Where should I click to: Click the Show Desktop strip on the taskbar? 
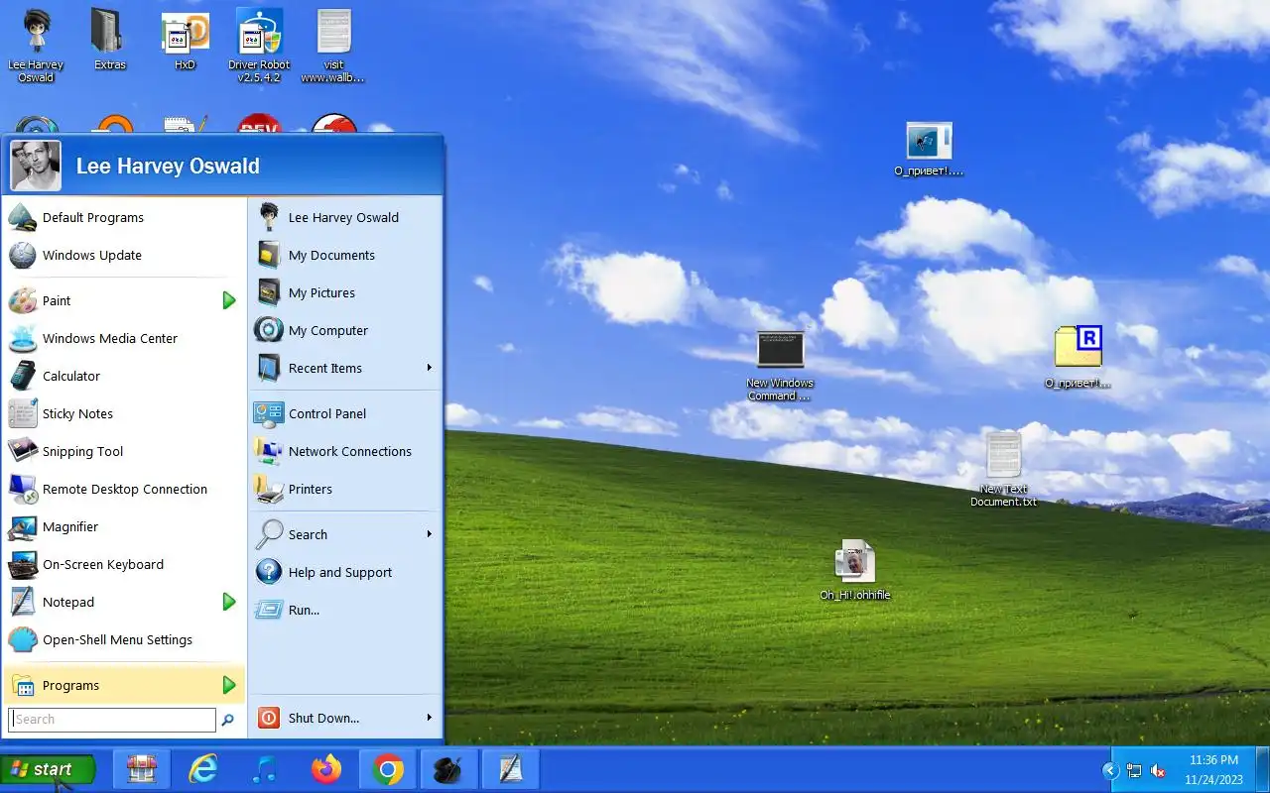pos(1262,769)
